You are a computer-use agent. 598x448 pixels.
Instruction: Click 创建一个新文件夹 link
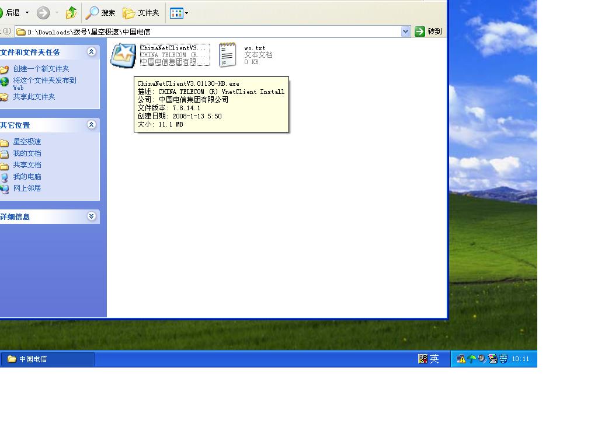41,69
